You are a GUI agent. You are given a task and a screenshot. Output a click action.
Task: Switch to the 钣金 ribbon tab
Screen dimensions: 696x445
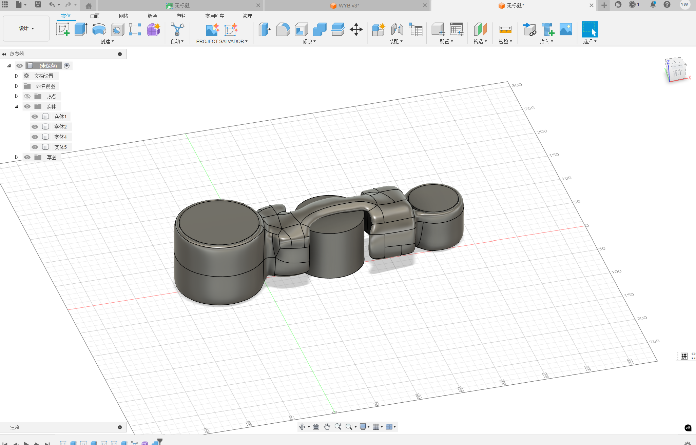tap(153, 16)
